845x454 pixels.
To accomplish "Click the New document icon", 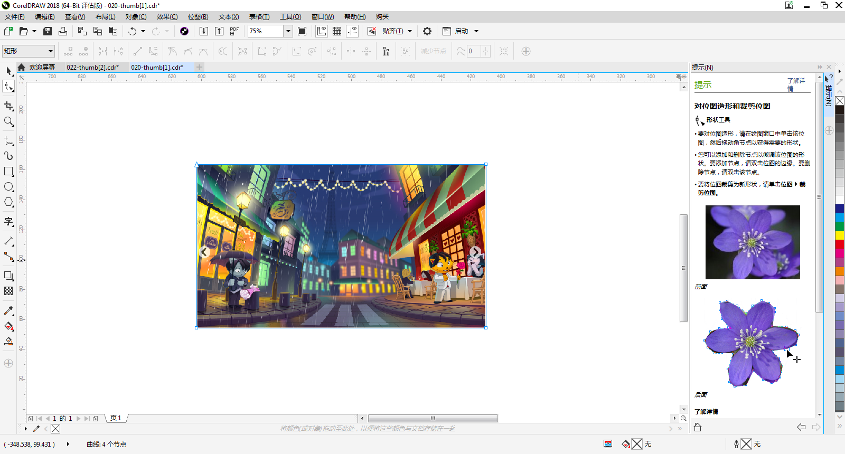I will [8, 31].
